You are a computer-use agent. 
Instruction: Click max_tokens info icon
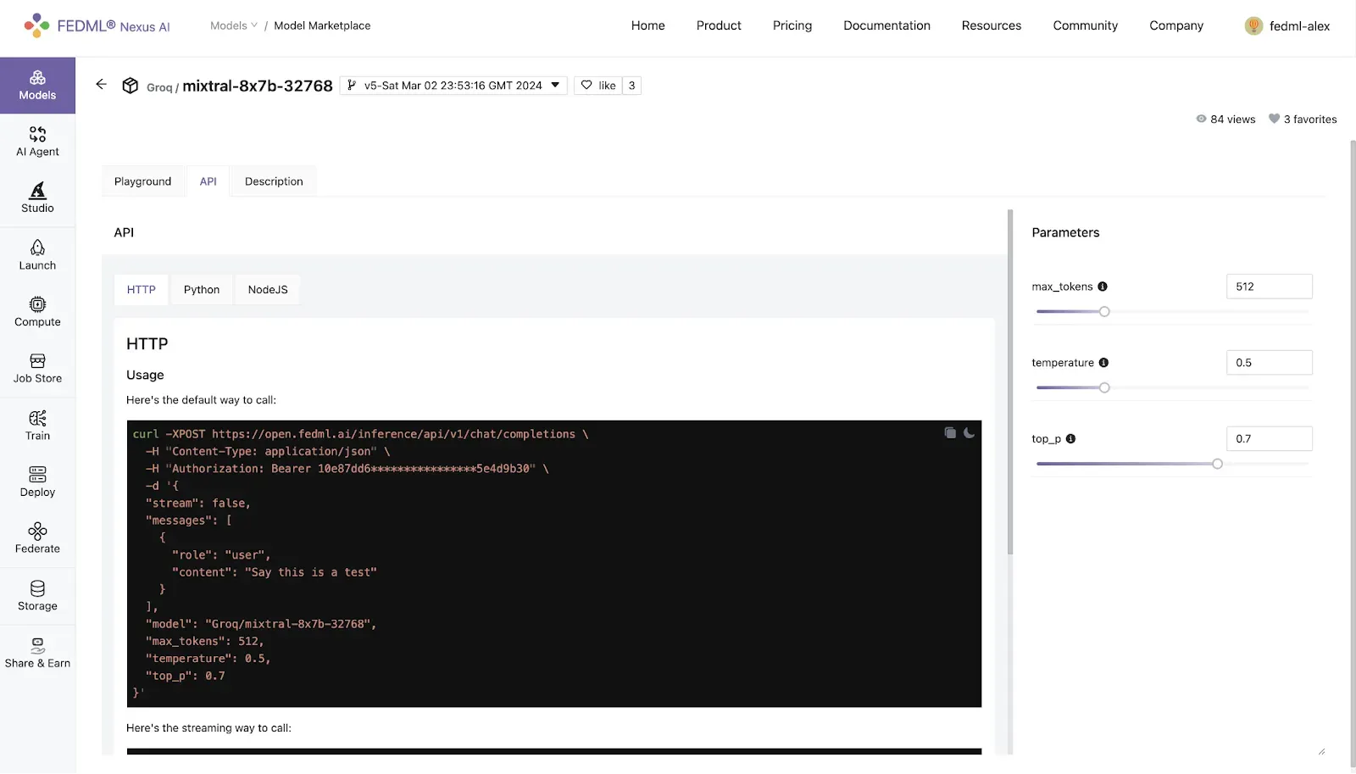point(1103,287)
